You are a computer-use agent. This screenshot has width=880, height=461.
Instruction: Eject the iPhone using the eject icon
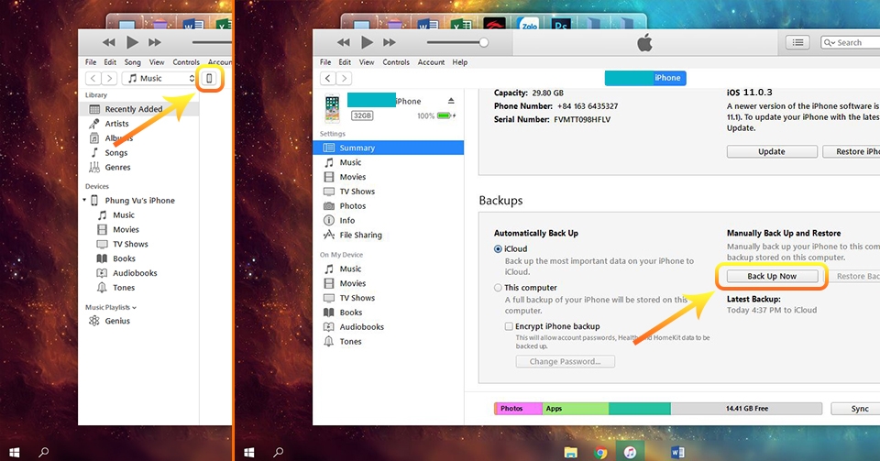point(451,101)
